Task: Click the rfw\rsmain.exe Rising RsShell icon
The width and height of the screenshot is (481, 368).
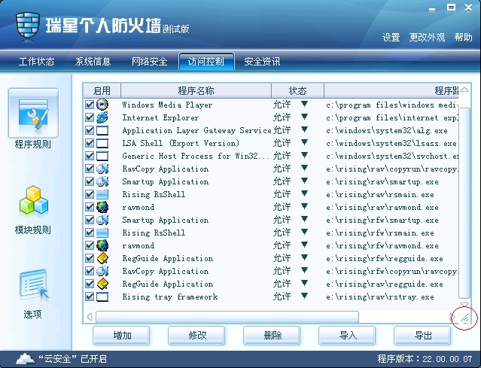Action: tap(102, 233)
